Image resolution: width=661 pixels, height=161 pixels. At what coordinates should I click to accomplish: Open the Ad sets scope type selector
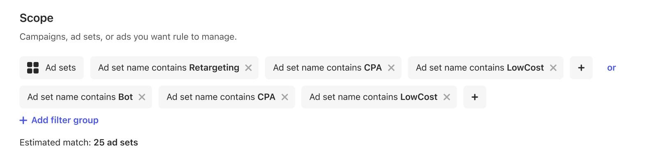pos(52,68)
